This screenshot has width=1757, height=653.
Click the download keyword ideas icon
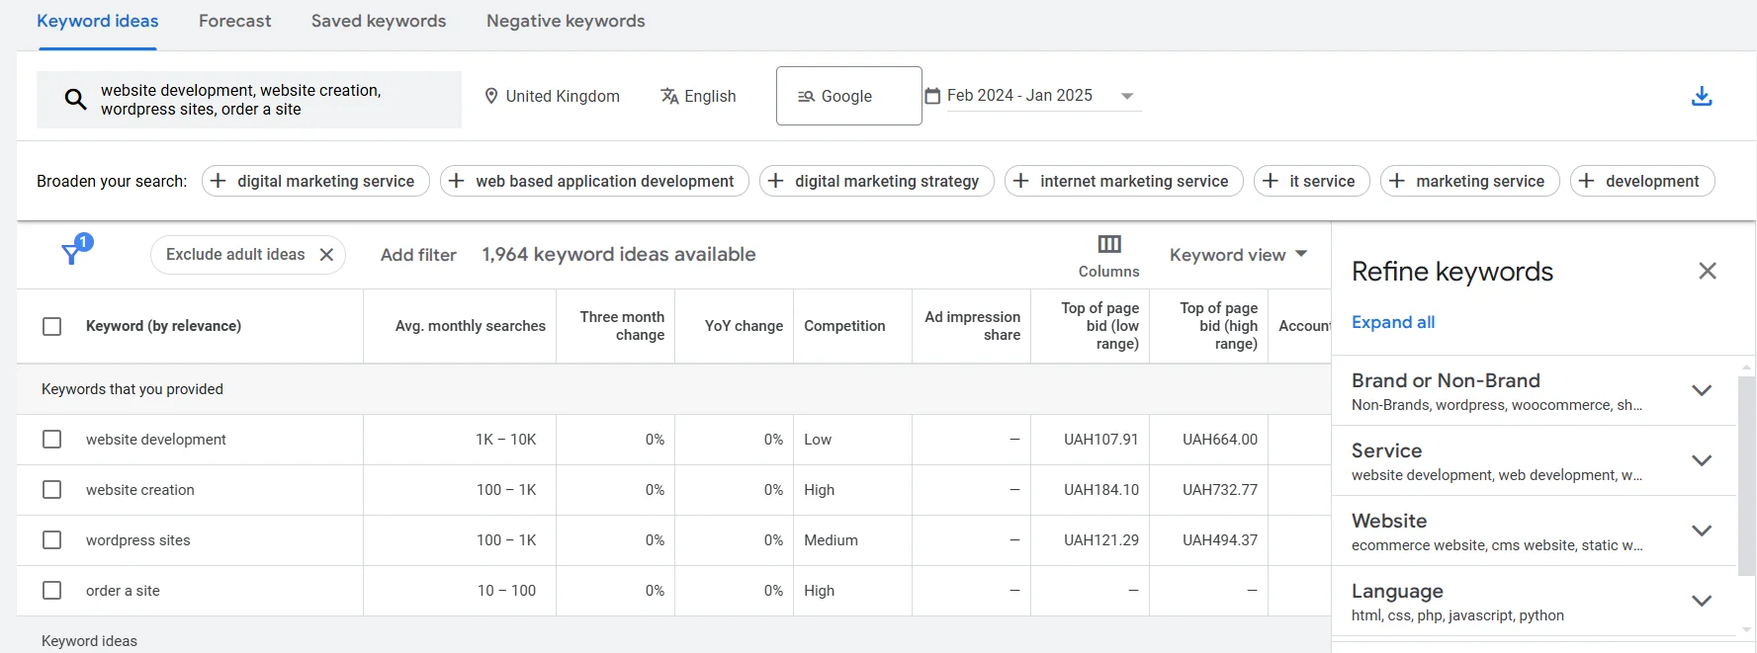[1702, 96]
